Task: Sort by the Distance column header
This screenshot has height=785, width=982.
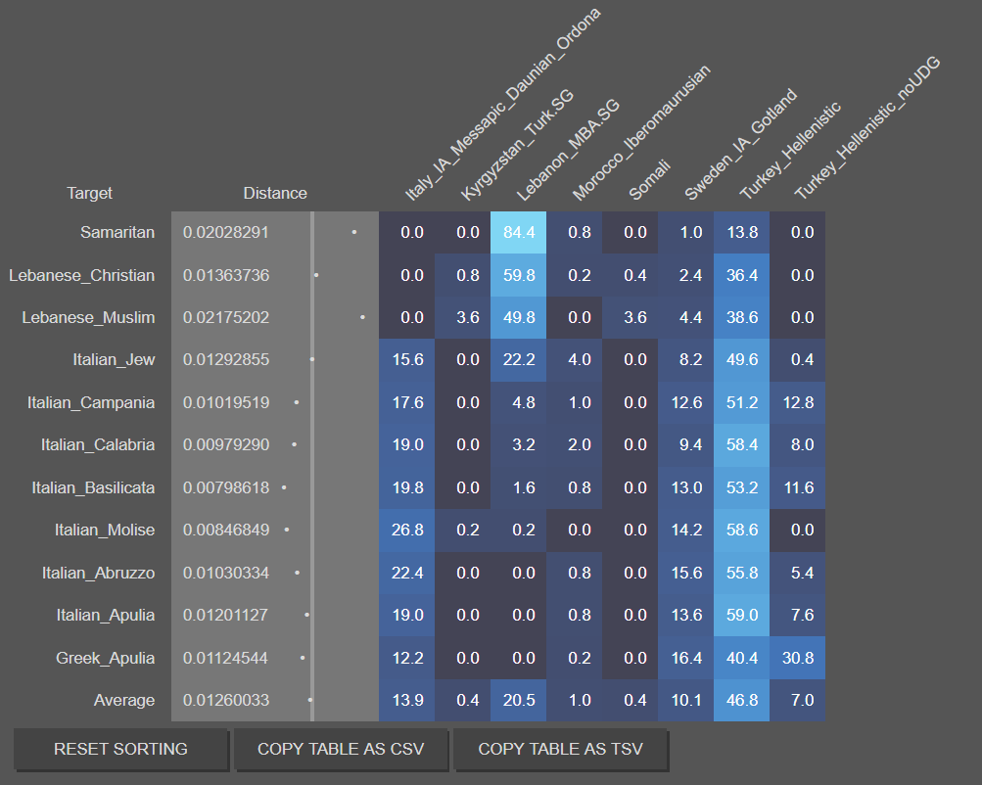Action: [x=275, y=193]
